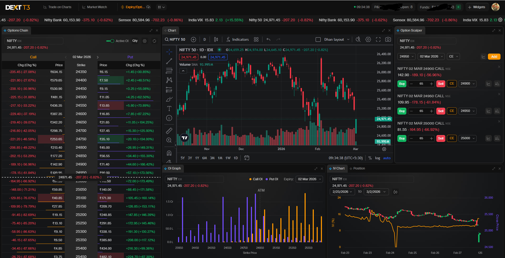505x258 pixels.
Task: Increase quantity for NIFTY 24950 CALL
Action: point(431,111)
